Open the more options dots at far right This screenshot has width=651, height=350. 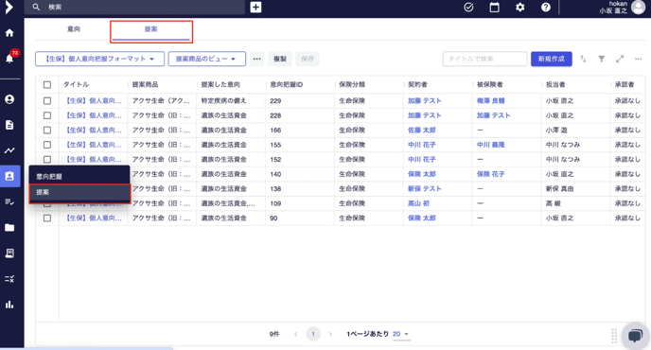[638, 59]
